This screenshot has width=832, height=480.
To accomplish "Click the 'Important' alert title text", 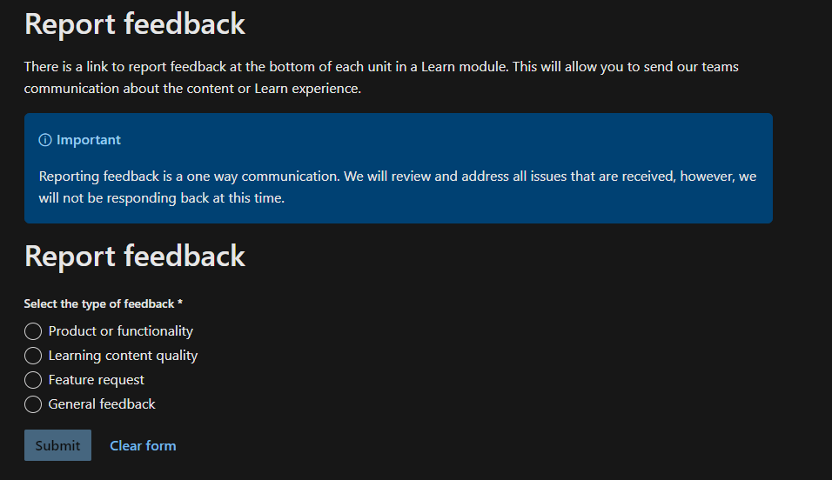I will 89,140.
